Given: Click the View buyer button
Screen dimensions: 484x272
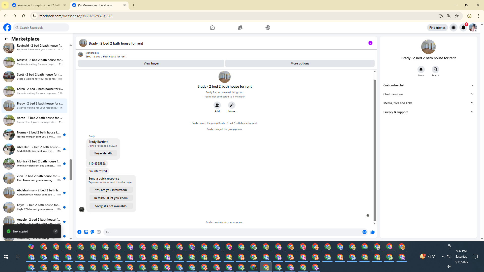Looking at the screenshot, I should click(x=151, y=63).
